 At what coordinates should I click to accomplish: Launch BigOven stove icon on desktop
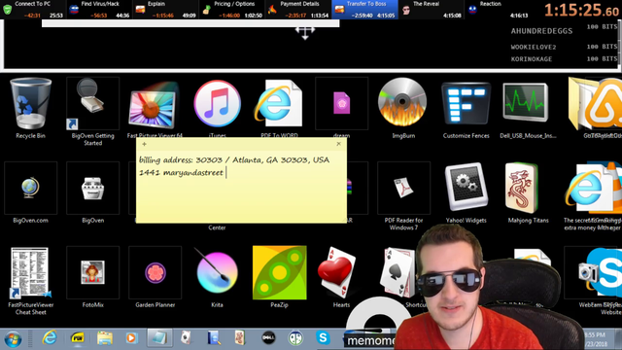[x=93, y=192]
